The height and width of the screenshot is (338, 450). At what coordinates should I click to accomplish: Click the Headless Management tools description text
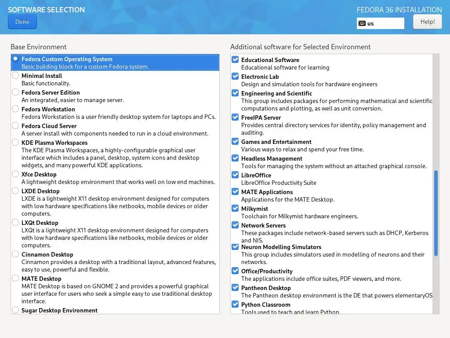[334, 166]
